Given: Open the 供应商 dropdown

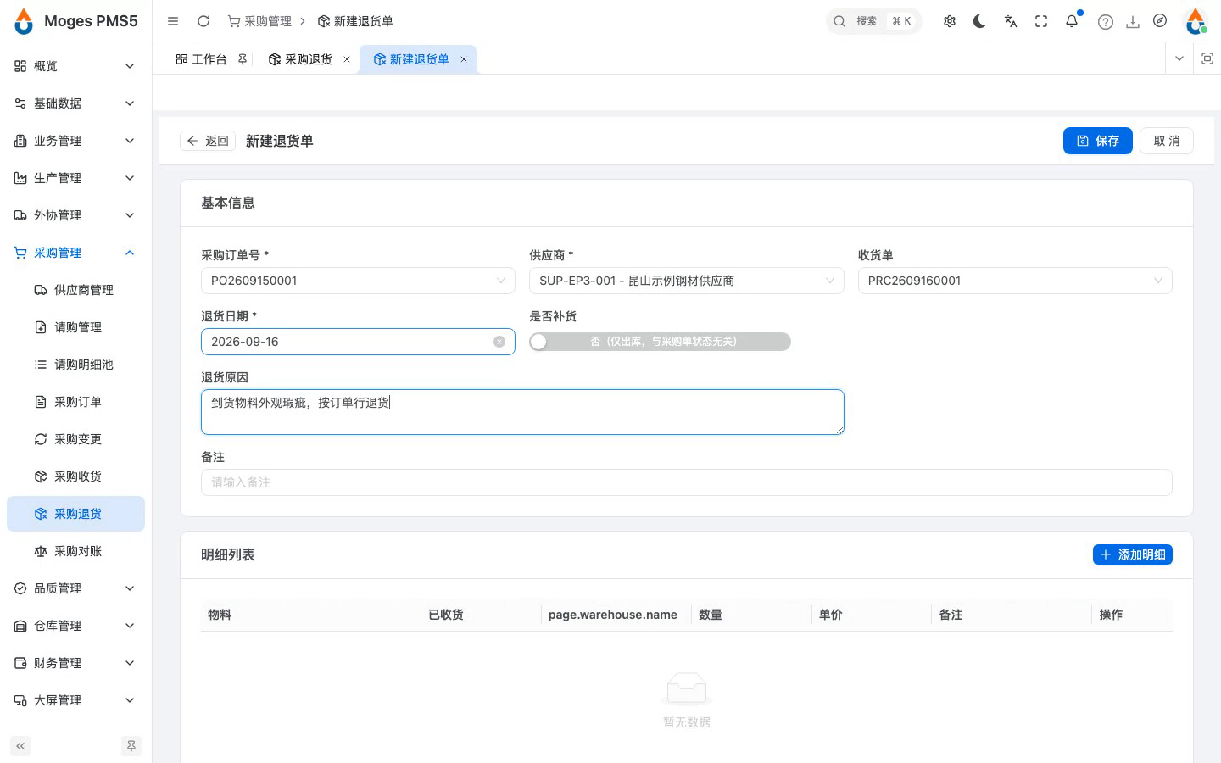Looking at the screenshot, I should tap(686, 281).
